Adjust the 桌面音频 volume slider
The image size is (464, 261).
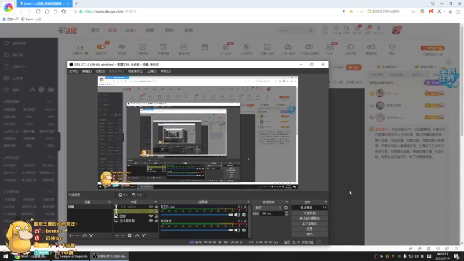(x=197, y=230)
